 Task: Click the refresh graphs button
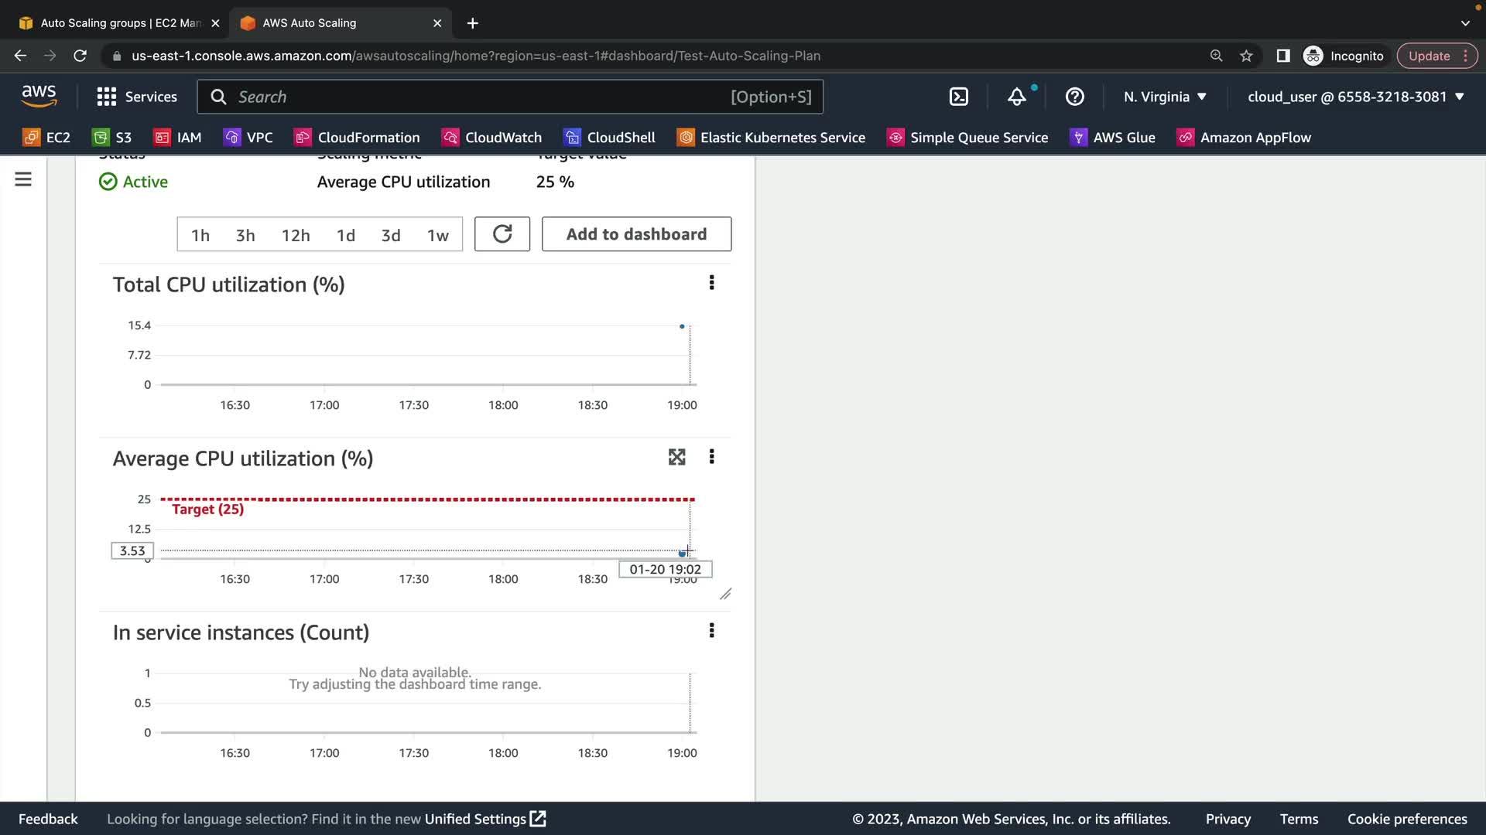(x=502, y=234)
